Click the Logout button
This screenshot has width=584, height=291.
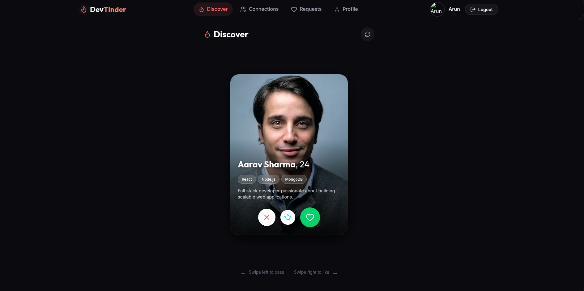click(x=481, y=9)
